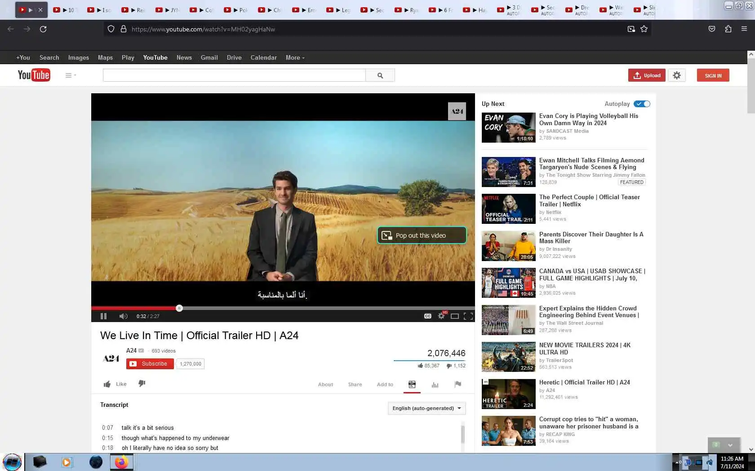Image resolution: width=755 pixels, height=471 pixels.
Task: Click the YouTube logo
Action: click(x=34, y=75)
